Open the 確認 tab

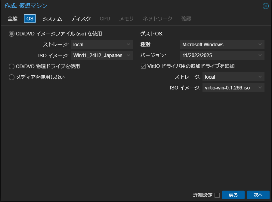click(x=186, y=19)
